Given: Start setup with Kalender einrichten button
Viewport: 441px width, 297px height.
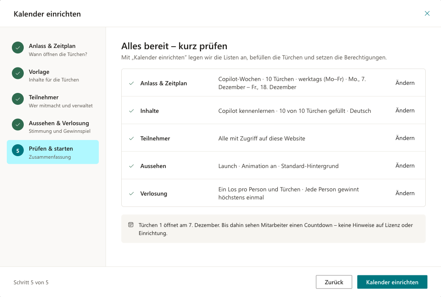Looking at the screenshot, I should point(392,282).
